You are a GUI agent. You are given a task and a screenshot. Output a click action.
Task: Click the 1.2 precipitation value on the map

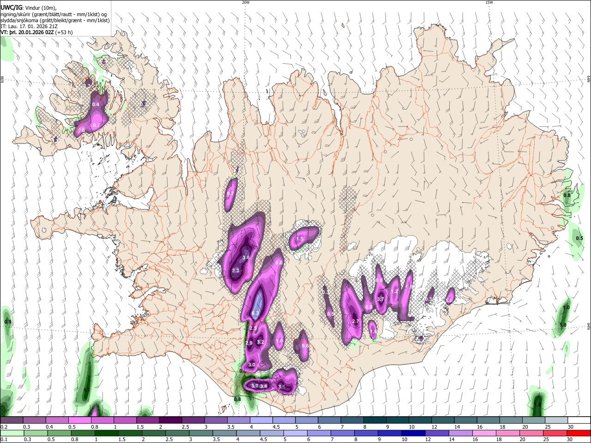394,292
